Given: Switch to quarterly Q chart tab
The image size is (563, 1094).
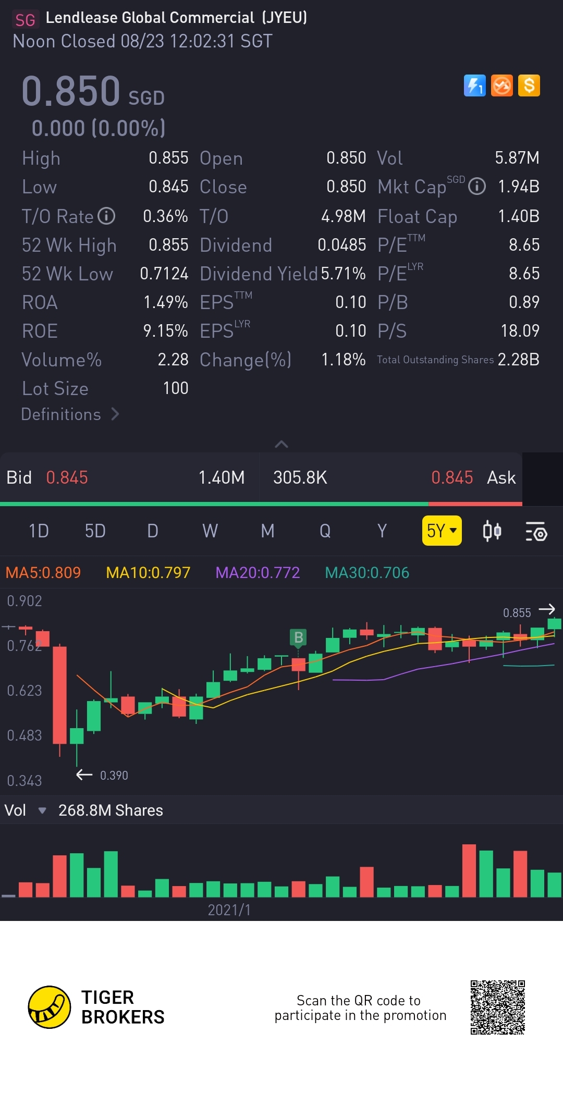Looking at the screenshot, I should click(325, 531).
